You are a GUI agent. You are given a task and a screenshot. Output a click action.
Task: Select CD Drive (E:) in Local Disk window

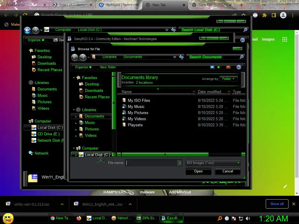pos(48,134)
